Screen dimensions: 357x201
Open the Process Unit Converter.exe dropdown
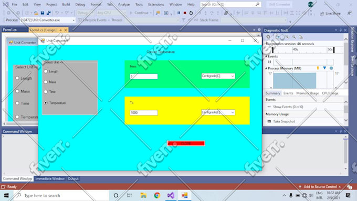coord(73,20)
